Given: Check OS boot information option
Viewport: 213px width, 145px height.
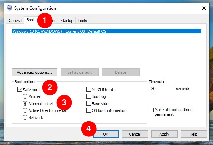Looking at the screenshot, I should pos(88,110).
